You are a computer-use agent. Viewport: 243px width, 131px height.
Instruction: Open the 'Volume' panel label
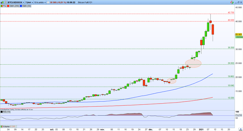pos(6,126)
